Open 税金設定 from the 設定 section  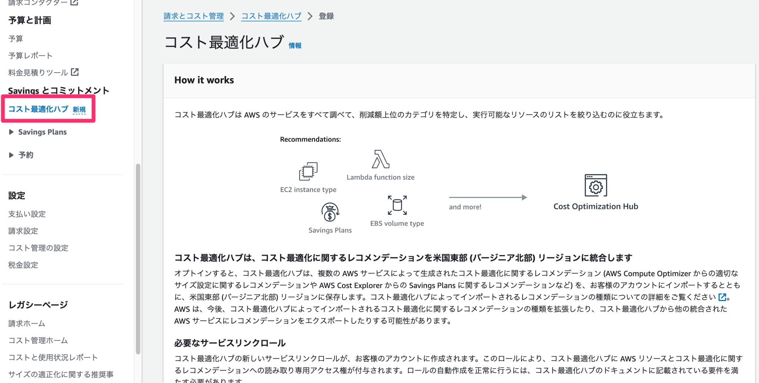pyautogui.click(x=23, y=265)
